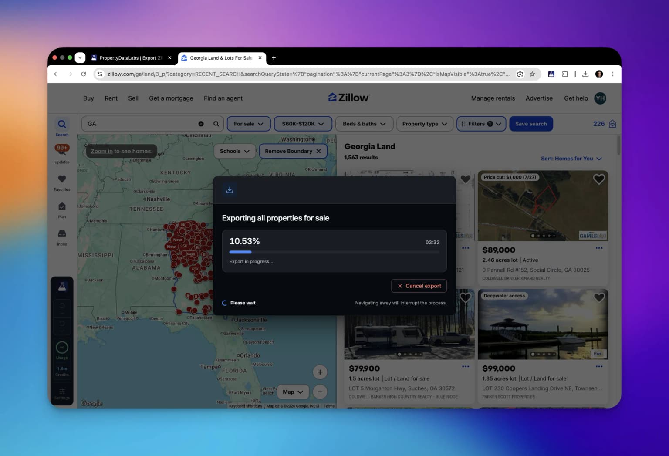Open the Updates section with 99+ badge
The height and width of the screenshot is (456, 669).
(62, 153)
